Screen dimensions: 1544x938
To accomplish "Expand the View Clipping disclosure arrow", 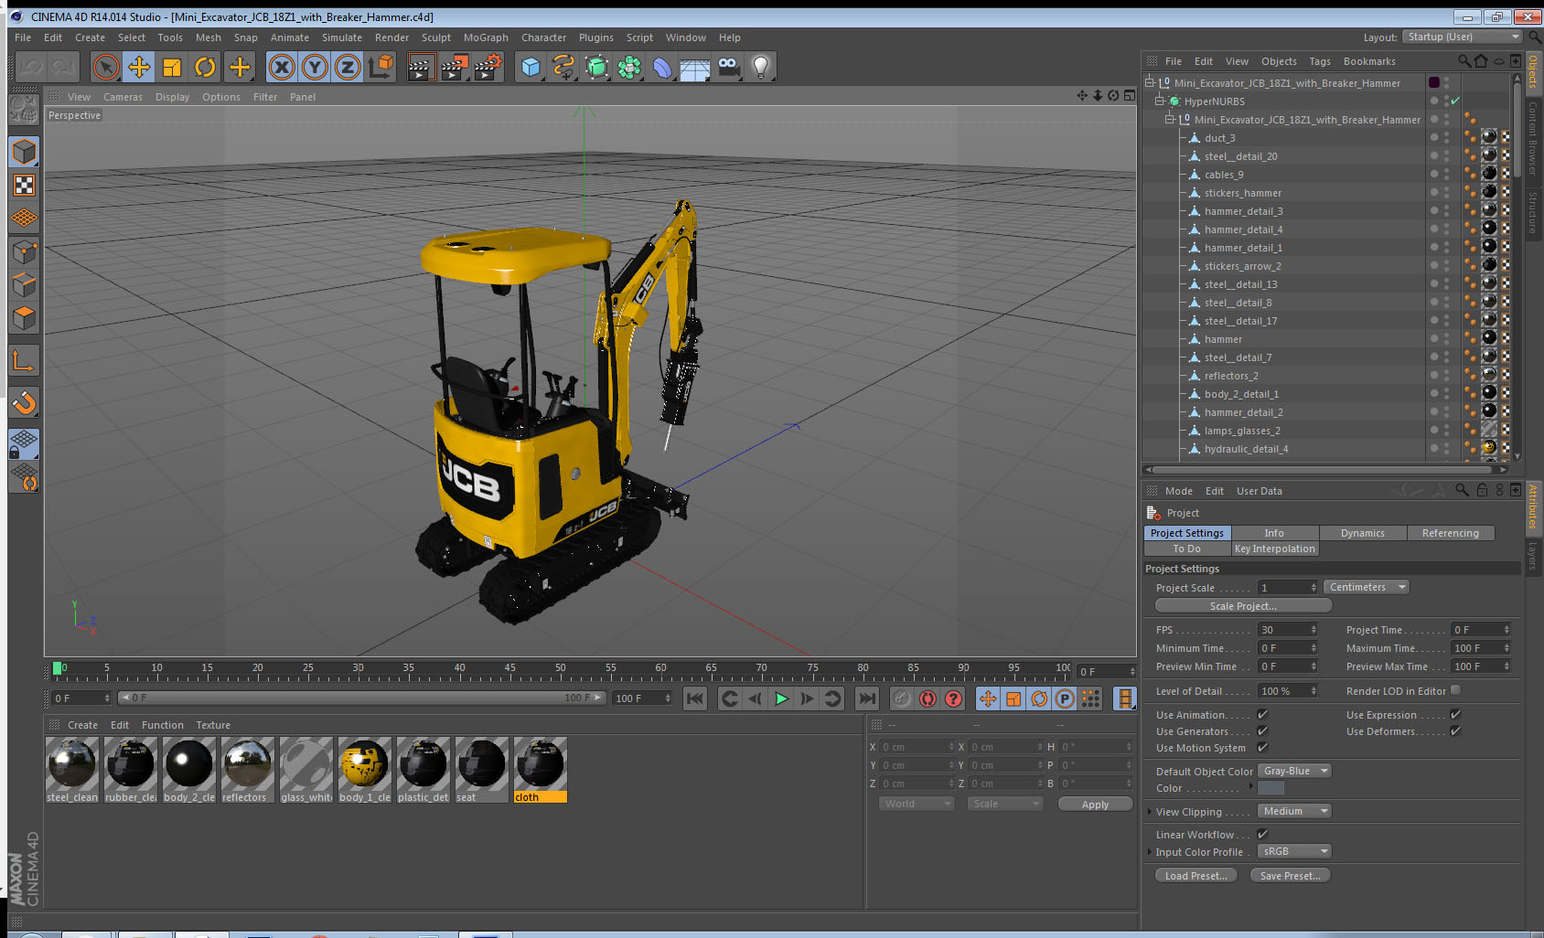I will tap(1150, 811).
